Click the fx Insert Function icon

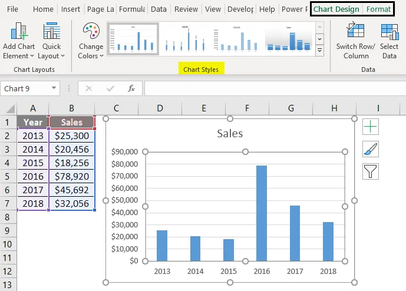click(x=131, y=88)
